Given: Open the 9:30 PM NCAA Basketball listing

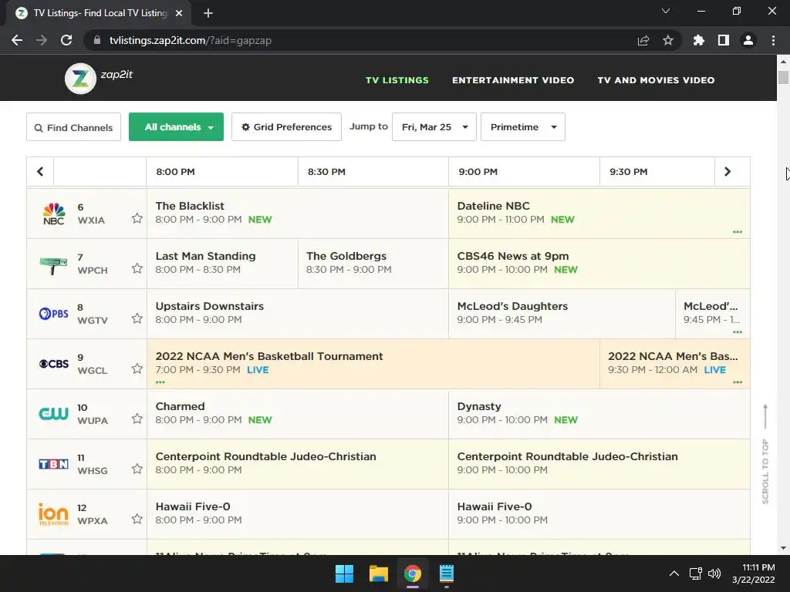Looking at the screenshot, I should [674, 364].
